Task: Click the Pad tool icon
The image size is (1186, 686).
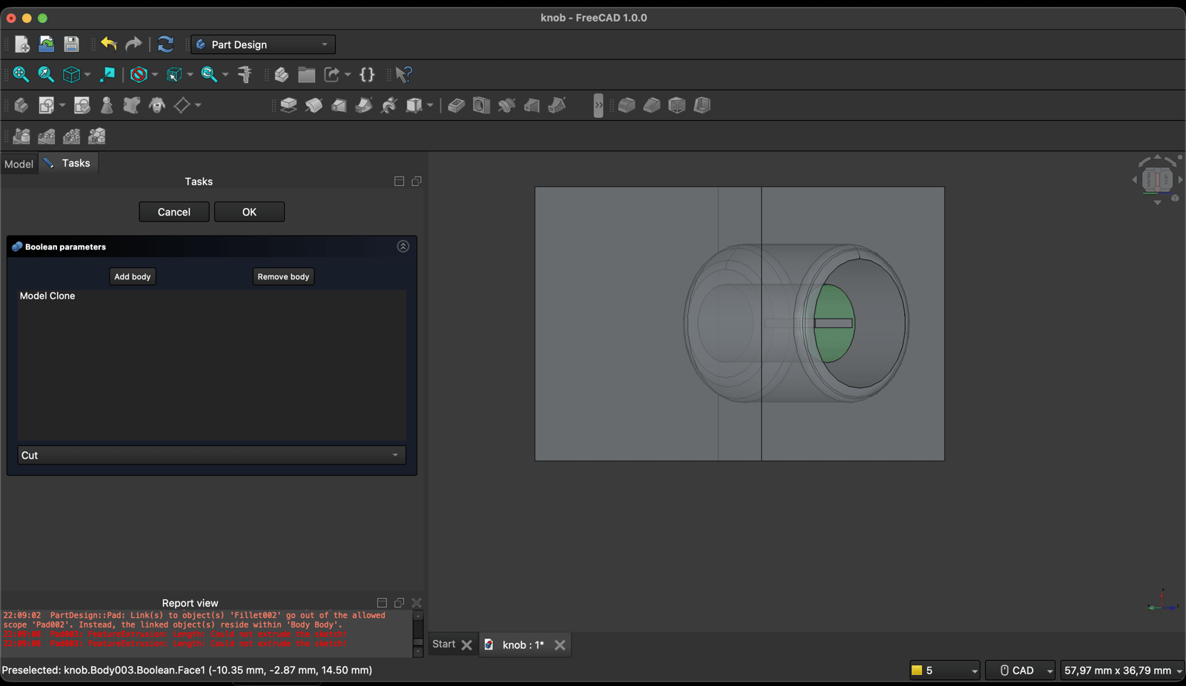Action: [288, 105]
